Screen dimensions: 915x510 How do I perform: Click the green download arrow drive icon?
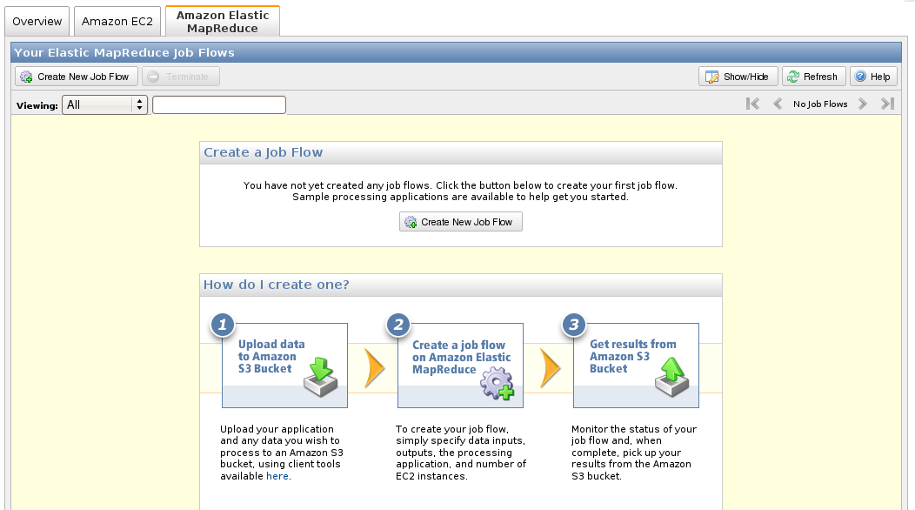321,378
